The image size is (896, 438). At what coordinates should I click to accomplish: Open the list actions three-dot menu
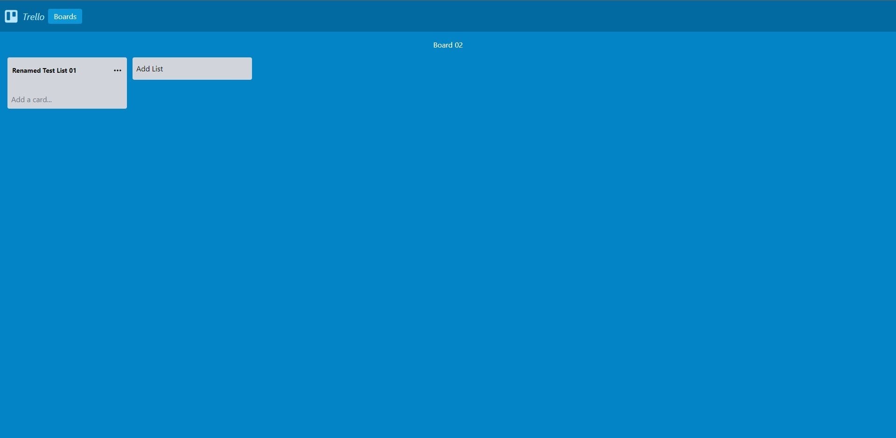(118, 70)
